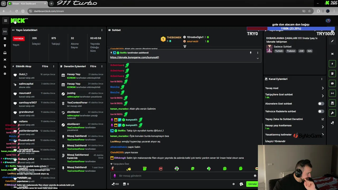Click THEBIGMEK top gifter entry

[x=171, y=39]
